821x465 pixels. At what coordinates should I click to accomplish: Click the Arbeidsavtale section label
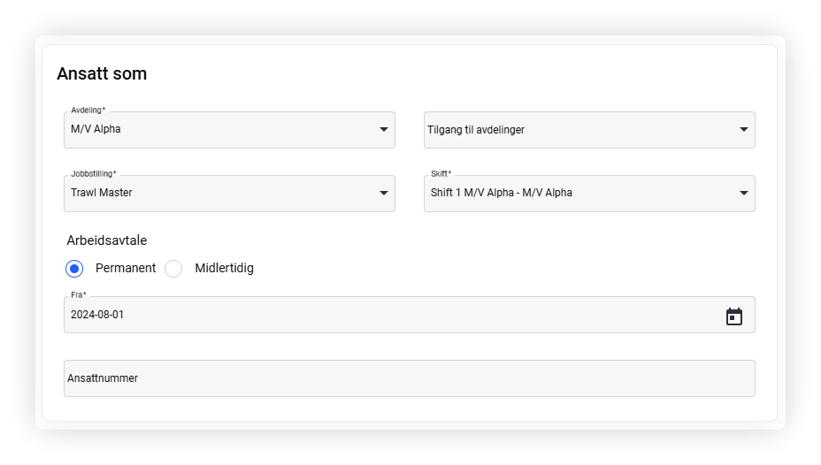click(107, 240)
